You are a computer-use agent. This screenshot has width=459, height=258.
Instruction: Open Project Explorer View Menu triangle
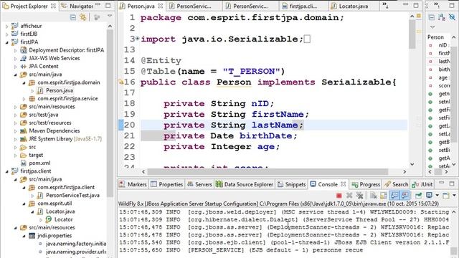[x=110, y=16]
